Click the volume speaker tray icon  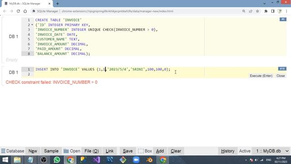tap(256, 160)
